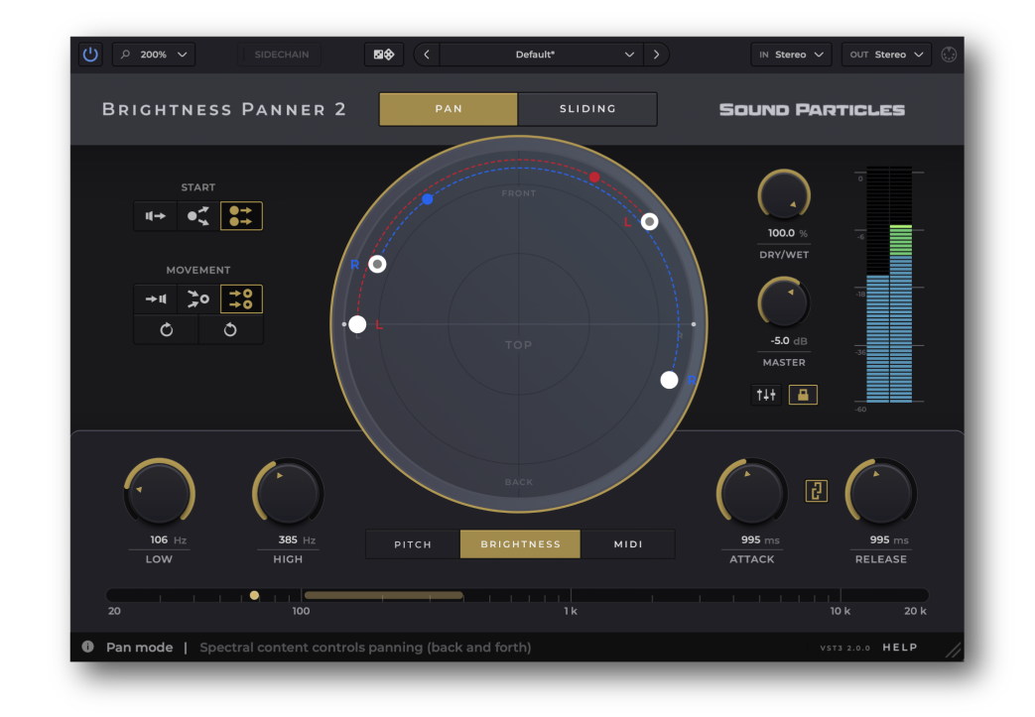Screen dimensions: 1035x717
Task: Click the 100.0 % dry/wet value field
Action: click(784, 233)
